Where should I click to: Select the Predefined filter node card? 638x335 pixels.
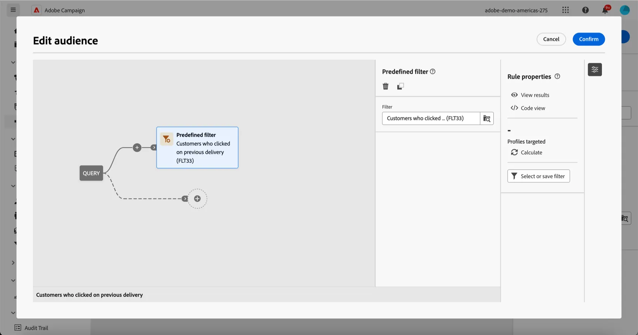pos(197,147)
